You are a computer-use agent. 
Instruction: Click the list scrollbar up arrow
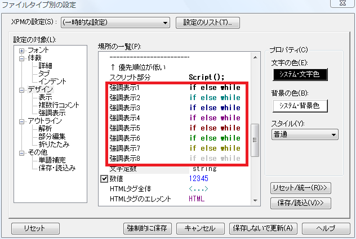[255, 57]
